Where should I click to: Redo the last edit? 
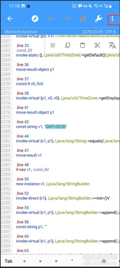tap(67, 19)
